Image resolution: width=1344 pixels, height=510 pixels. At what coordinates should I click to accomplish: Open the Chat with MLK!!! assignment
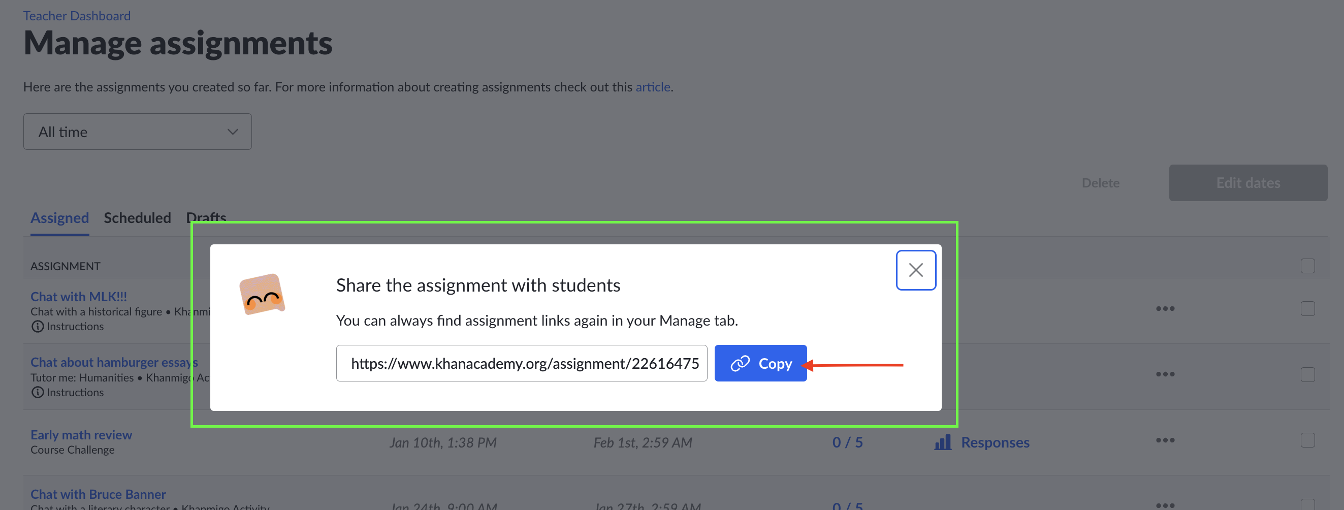[x=79, y=297]
